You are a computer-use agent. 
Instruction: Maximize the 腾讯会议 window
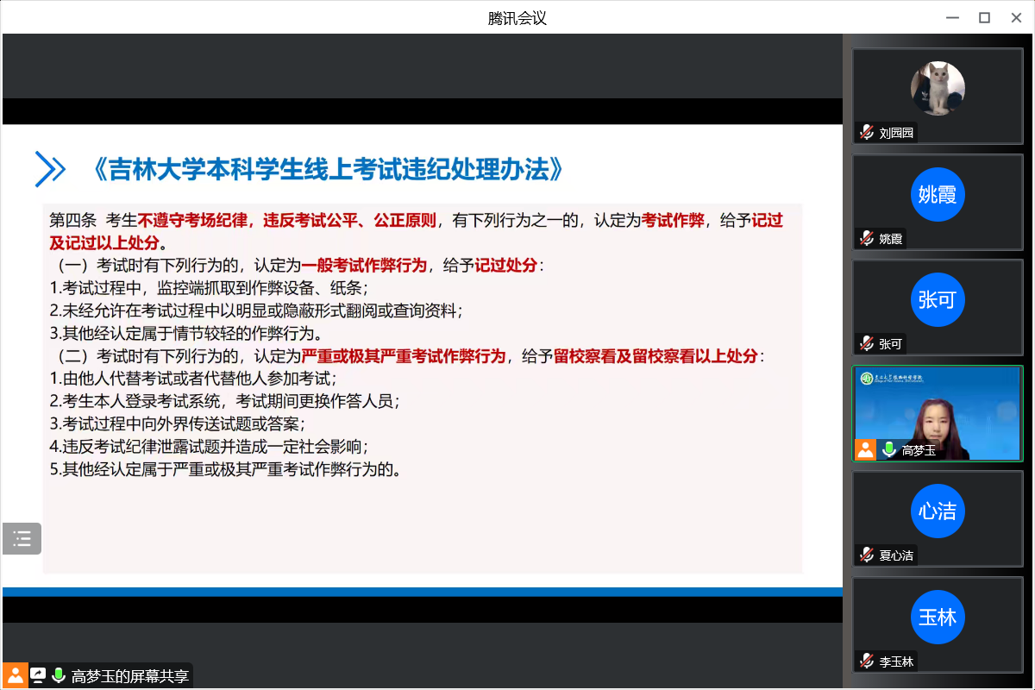coord(984,17)
